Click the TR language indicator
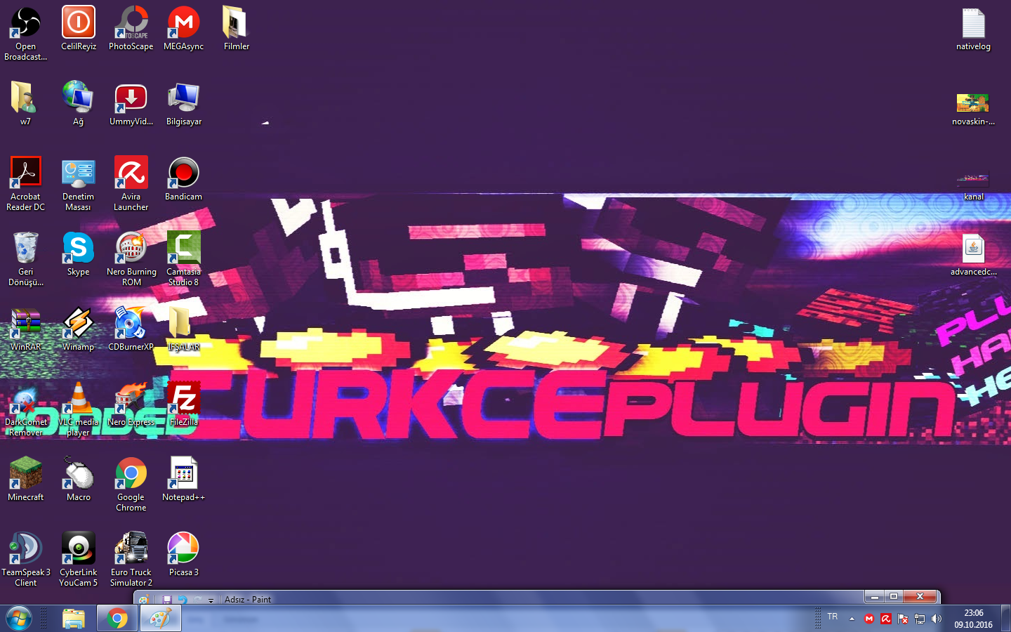 click(833, 617)
